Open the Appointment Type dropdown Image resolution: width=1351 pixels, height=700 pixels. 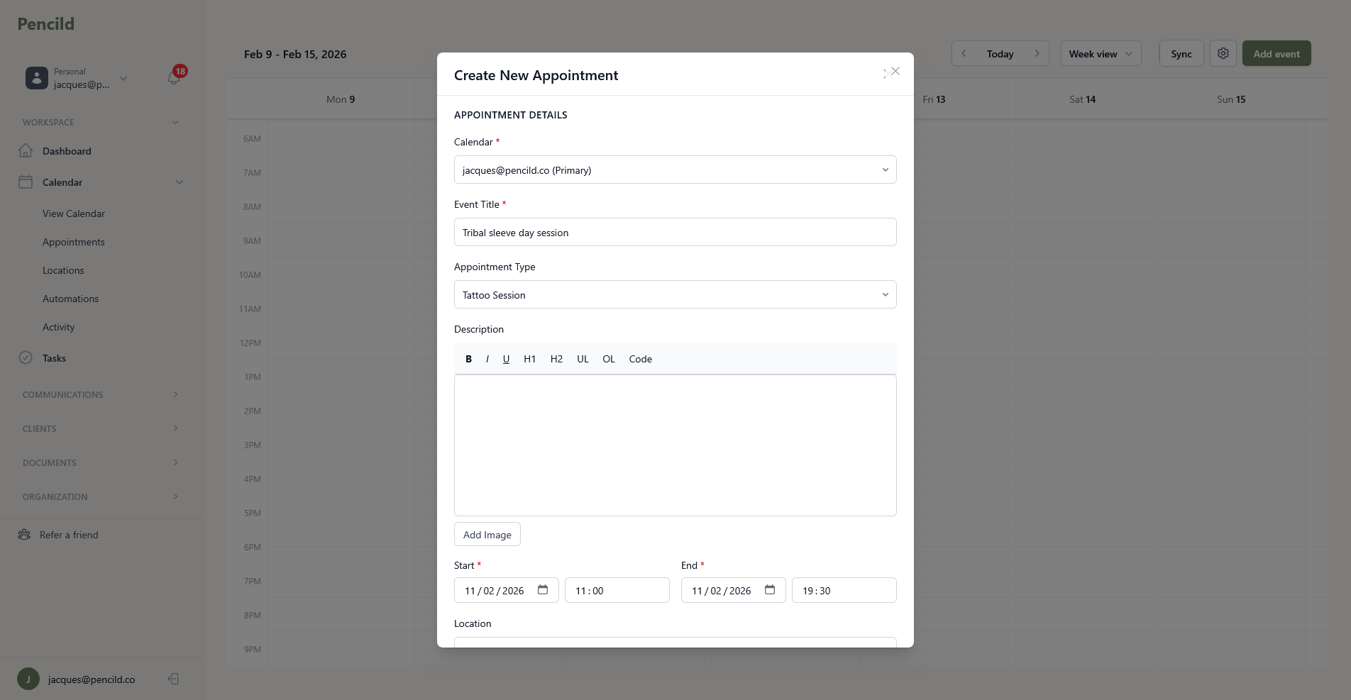tap(674, 294)
